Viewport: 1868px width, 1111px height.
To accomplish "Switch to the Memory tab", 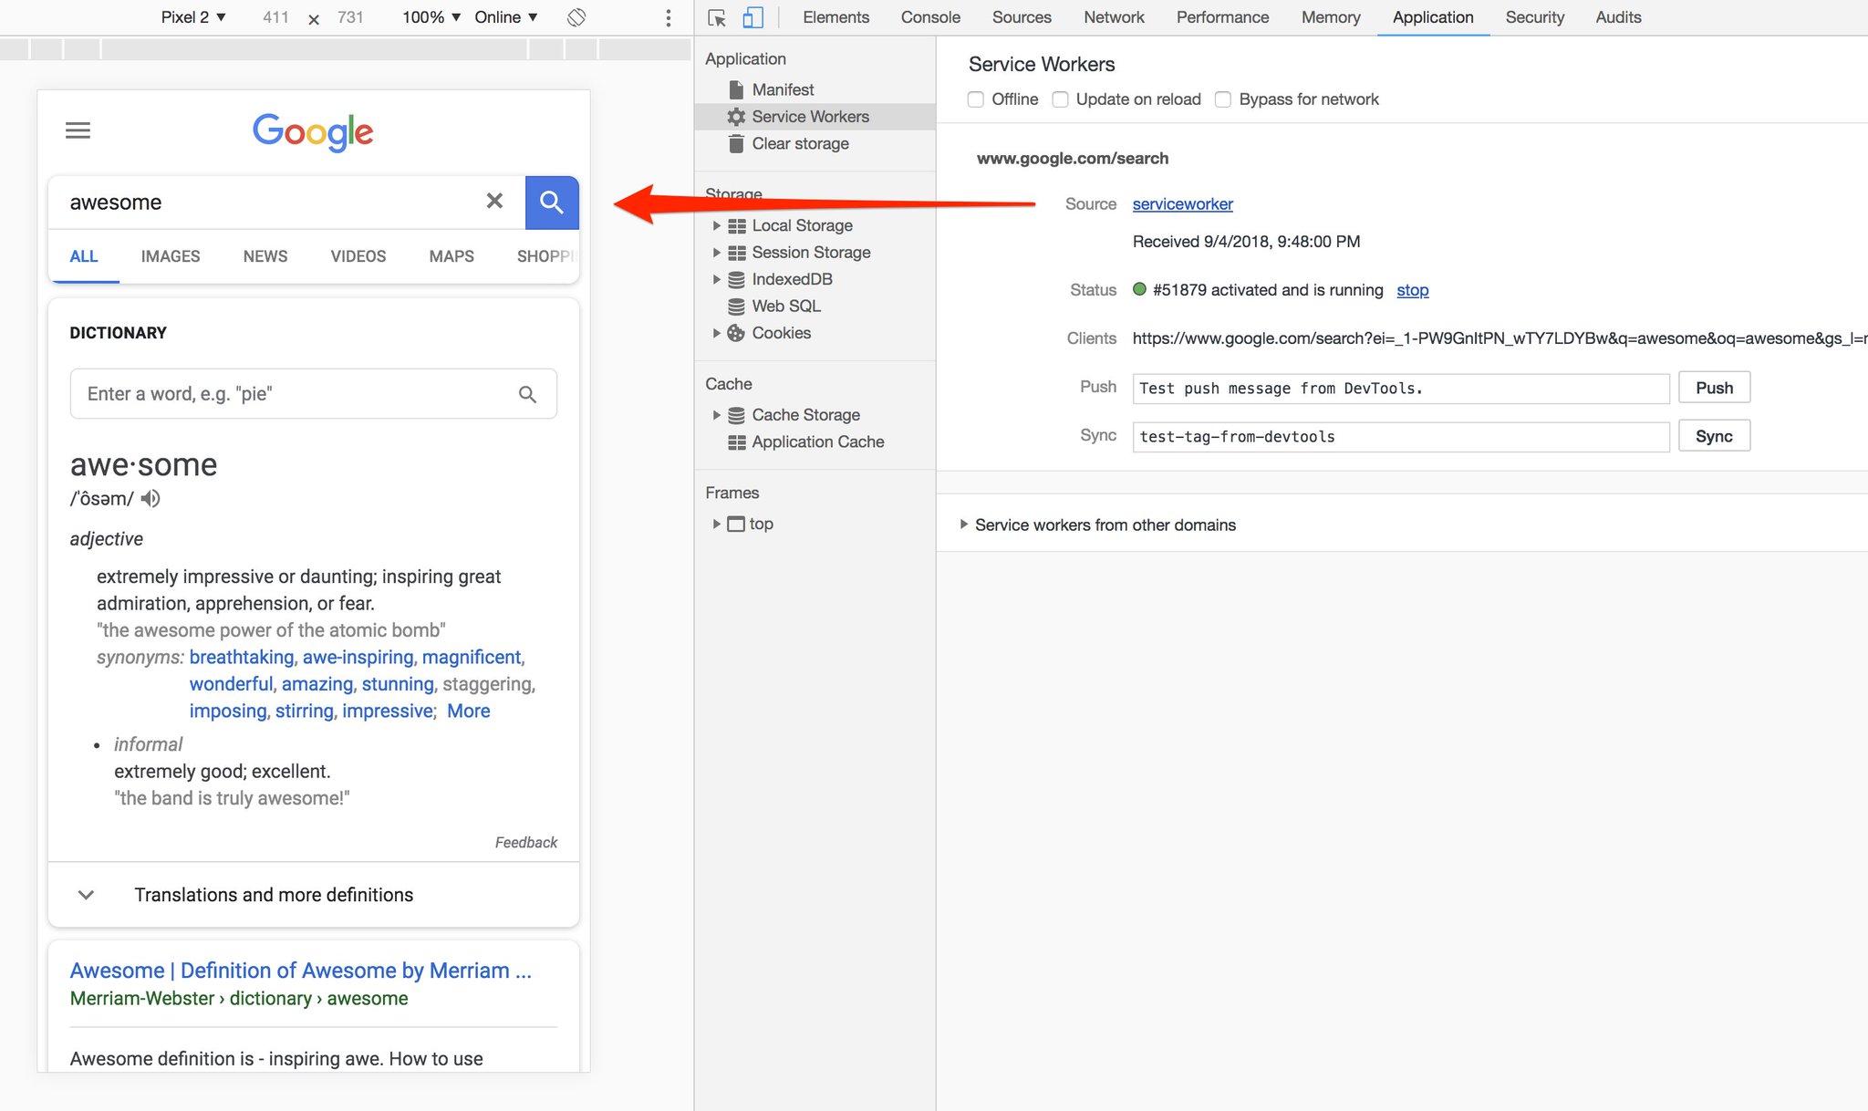I will (1331, 17).
